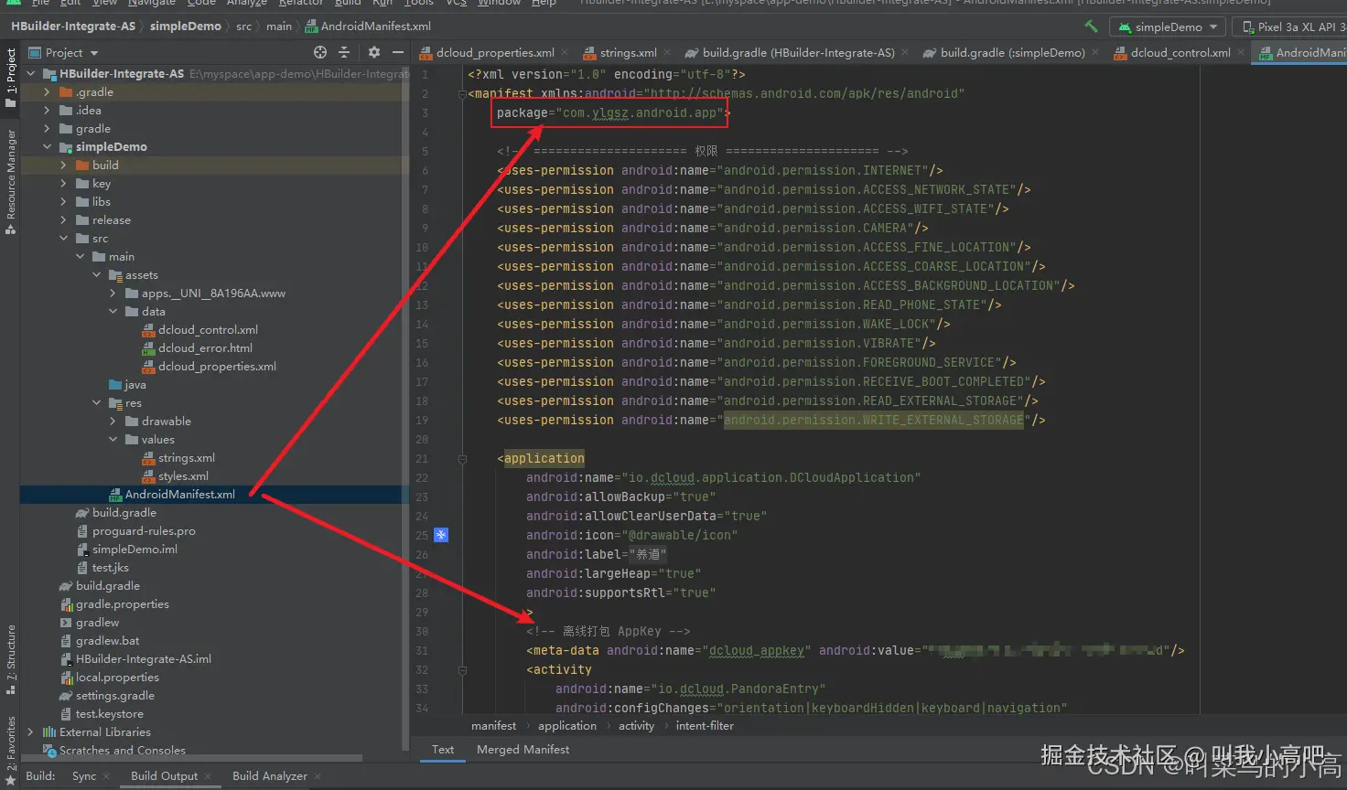This screenshot has width=1347, height=790.
Task: Expand the release folder
Action: pos(64,219)
